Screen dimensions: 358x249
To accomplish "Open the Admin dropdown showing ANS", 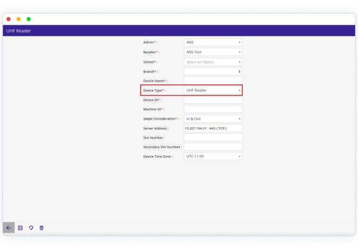I will [213, 42].
